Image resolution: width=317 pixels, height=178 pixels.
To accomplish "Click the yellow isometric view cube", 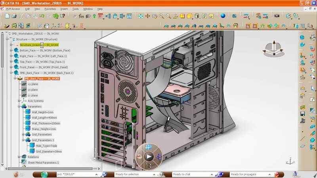I will (x=189, y=16).
